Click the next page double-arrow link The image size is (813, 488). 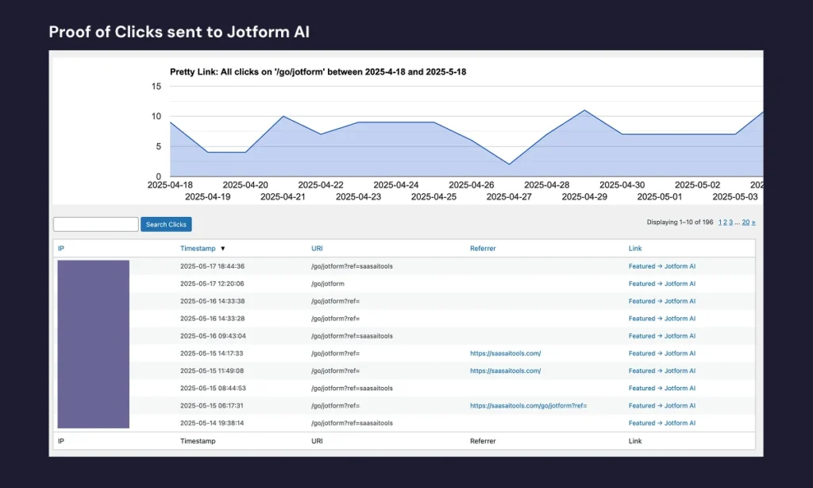tap(753, 223)
